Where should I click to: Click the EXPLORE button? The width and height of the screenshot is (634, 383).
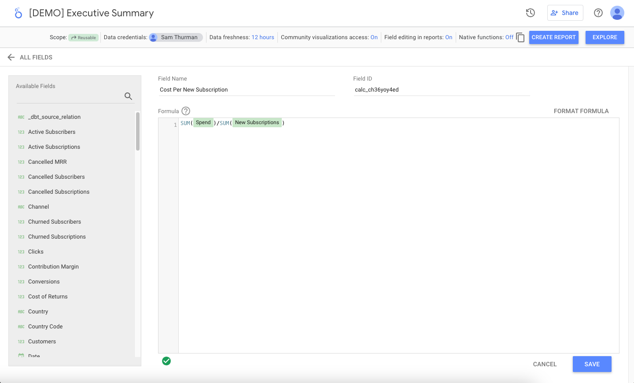click(x=605, y=37)
